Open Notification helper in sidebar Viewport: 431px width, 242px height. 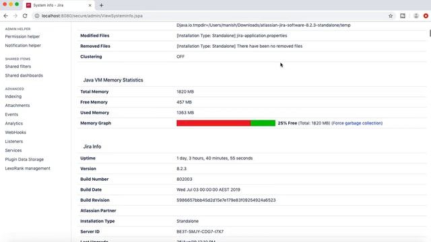coord(23,46)
